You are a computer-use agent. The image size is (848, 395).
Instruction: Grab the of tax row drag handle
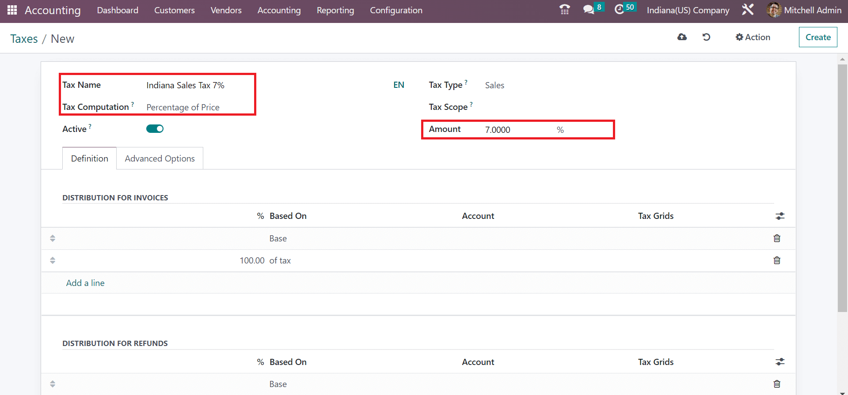53,260
